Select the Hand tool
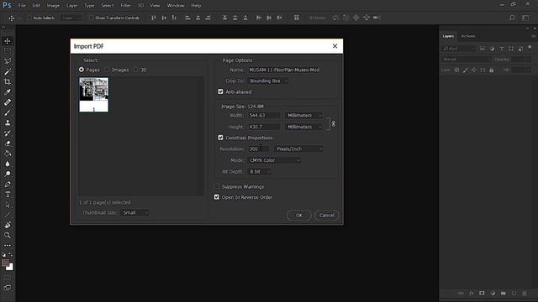 click(x=8, y=225)
